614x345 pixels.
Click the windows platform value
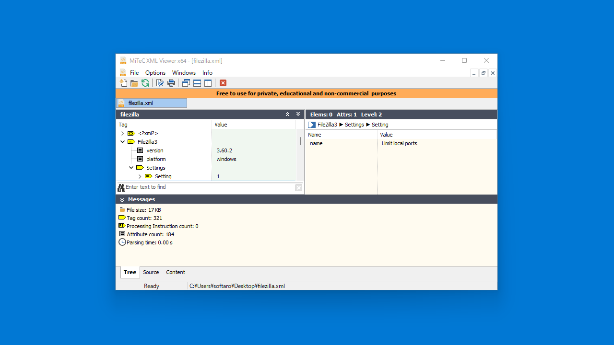(226, 159)
